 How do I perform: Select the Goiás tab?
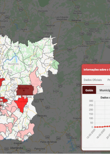pyautogui.click(x=89, y=90)
